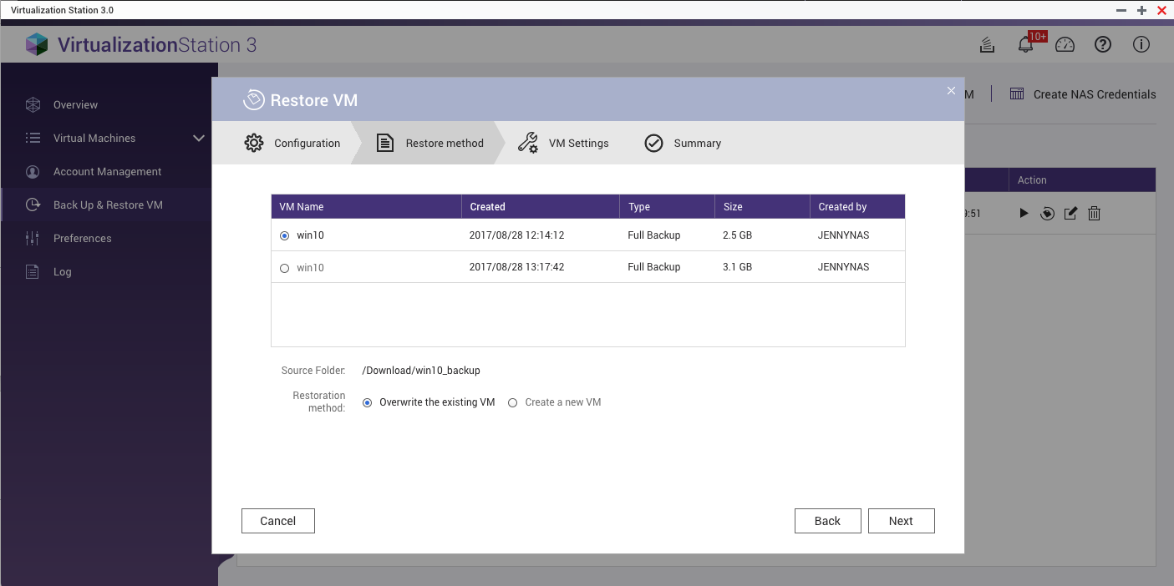Open the help question mark icon
The width and height of the screenshot is (1174, 586).
1103,45
